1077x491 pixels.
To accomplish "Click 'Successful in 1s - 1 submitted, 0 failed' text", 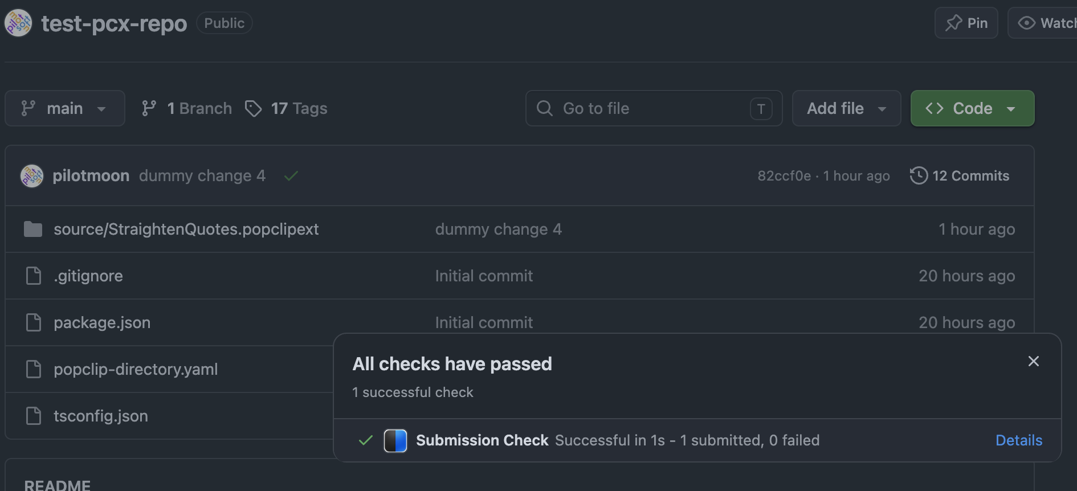I will coord(687,440).
